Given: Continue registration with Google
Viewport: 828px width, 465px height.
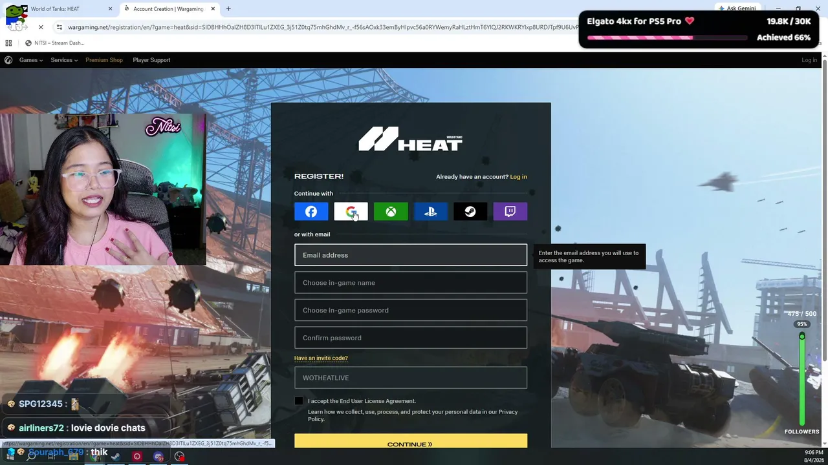Looking at the screenshot, I should (351, 212).
